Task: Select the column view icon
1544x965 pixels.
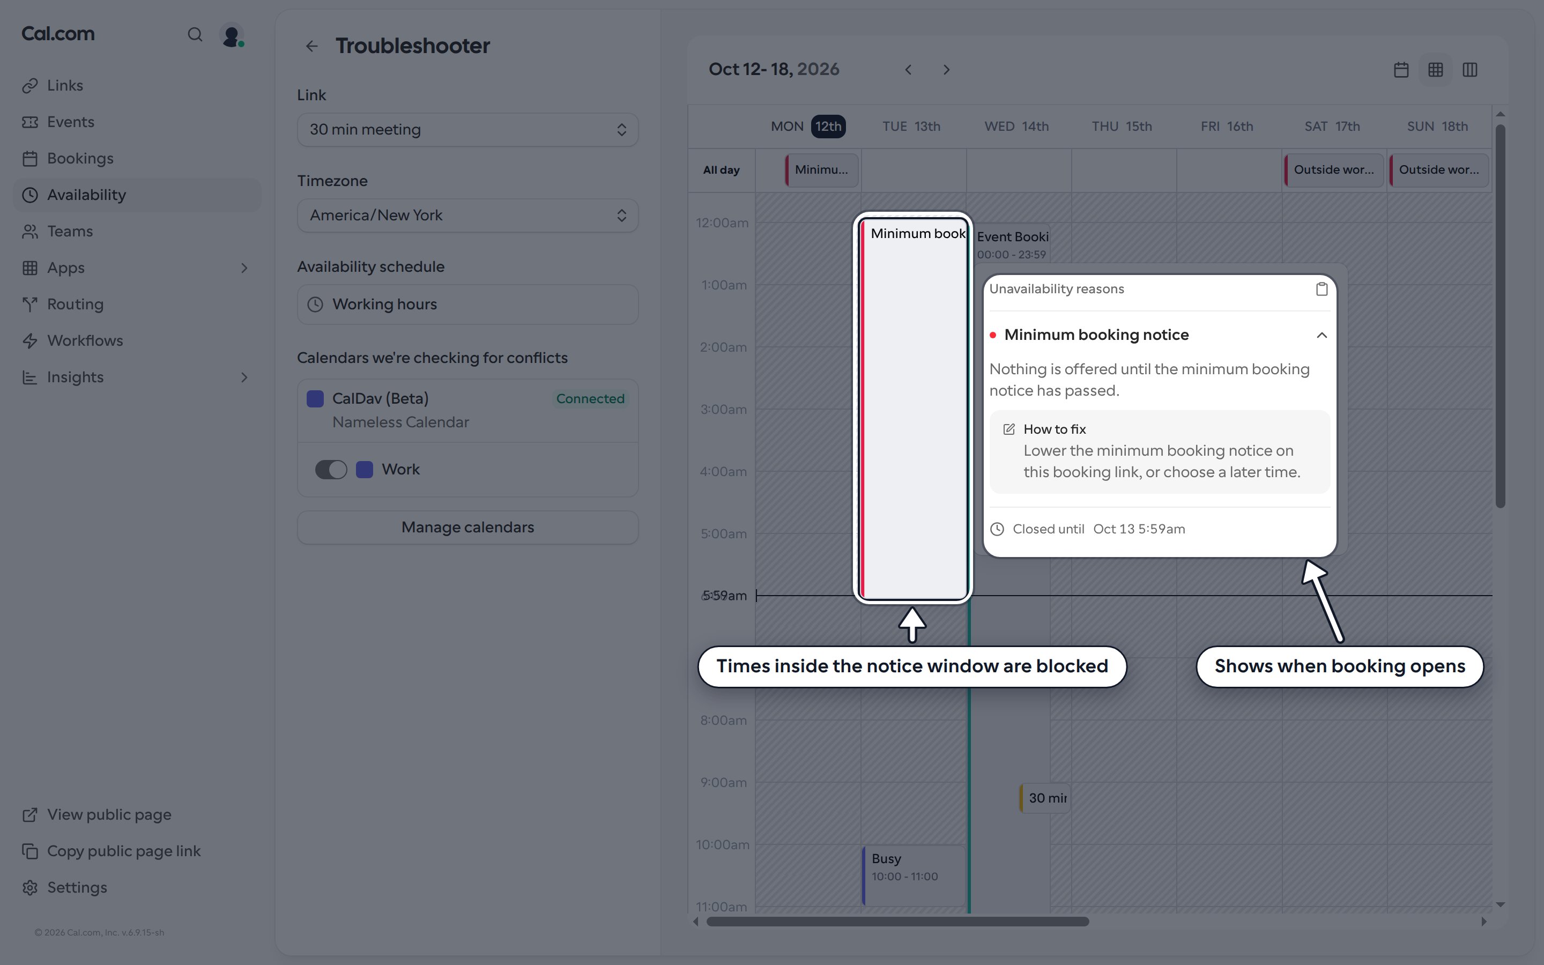Action: 1470,70
